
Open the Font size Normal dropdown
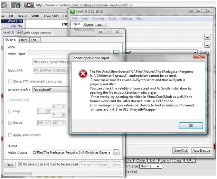[151, 166]
